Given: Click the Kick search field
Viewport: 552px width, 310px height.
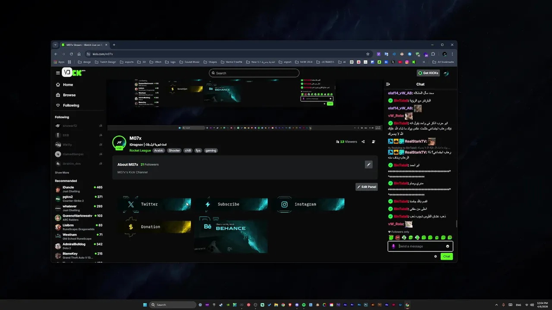Looking at the screenshot, I should pos(254,73).
